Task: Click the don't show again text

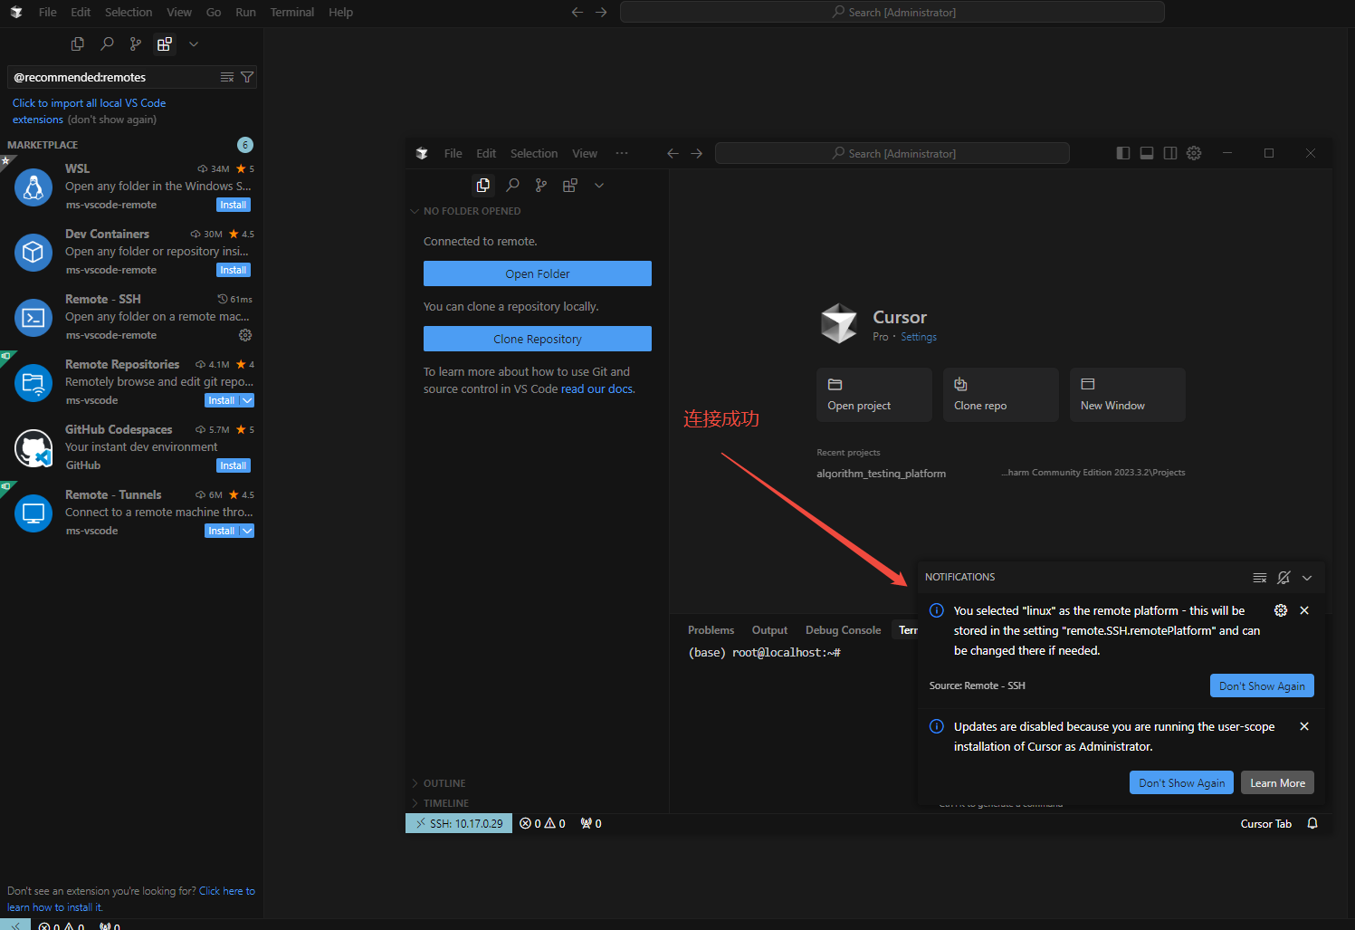Action: point(111,120)
